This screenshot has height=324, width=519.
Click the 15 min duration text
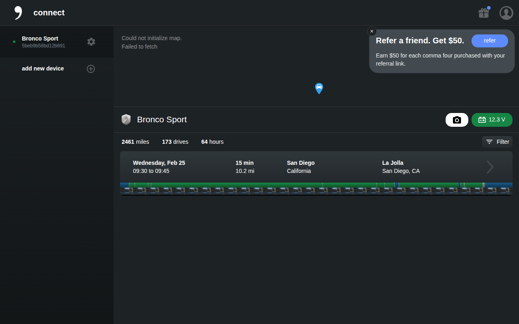coord(244,163)
